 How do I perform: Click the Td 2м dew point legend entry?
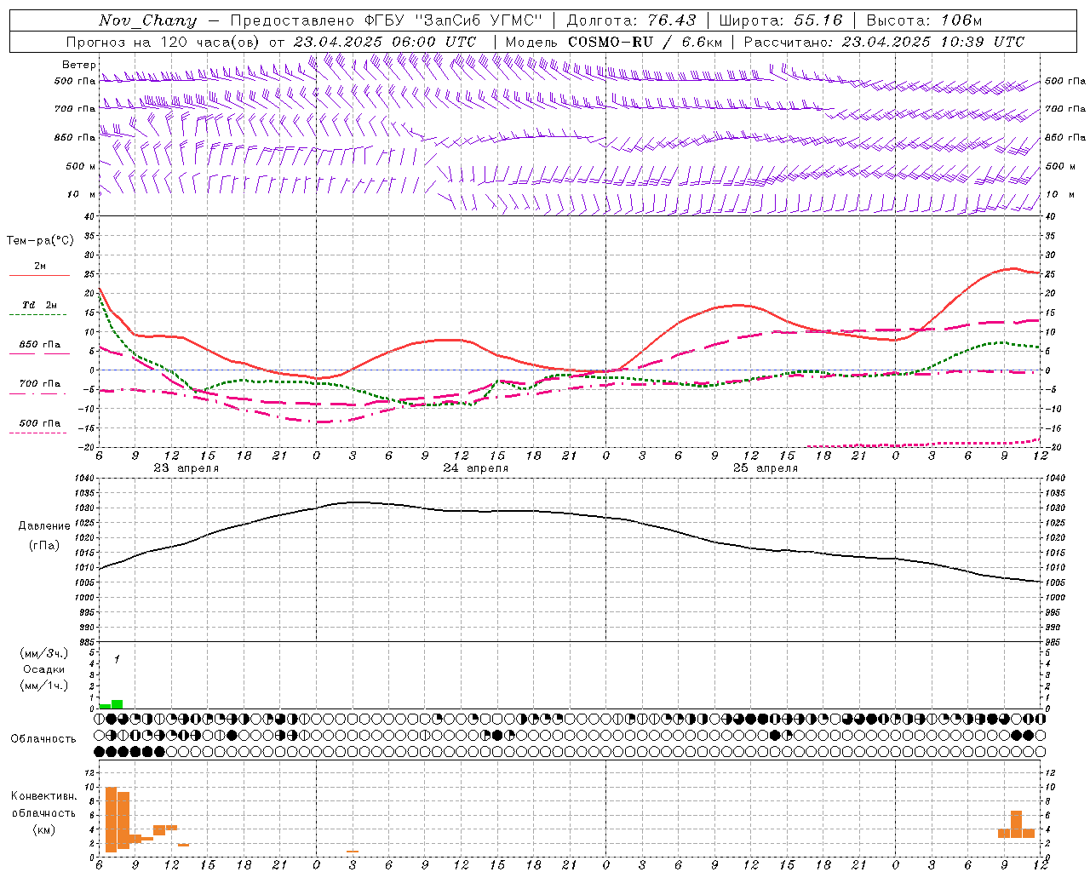point(40,305)
